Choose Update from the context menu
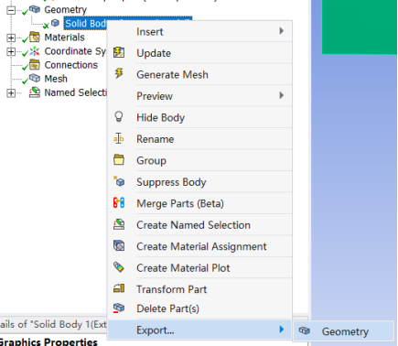Image resolution: width=398 pixels, height=346 pixels. click(199, 53)
